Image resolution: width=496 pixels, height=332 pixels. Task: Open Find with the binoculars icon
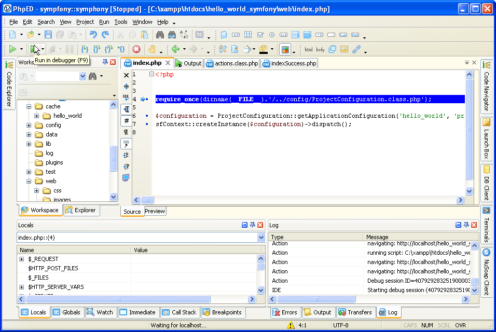click(160, 35)
